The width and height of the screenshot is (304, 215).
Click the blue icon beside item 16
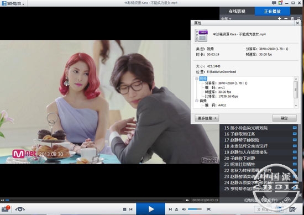pyautogui.click(x=295, y=134)
